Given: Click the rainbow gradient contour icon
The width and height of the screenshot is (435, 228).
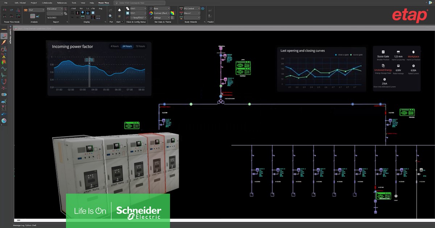Looking at the screenshot, I should coord(173,13).
